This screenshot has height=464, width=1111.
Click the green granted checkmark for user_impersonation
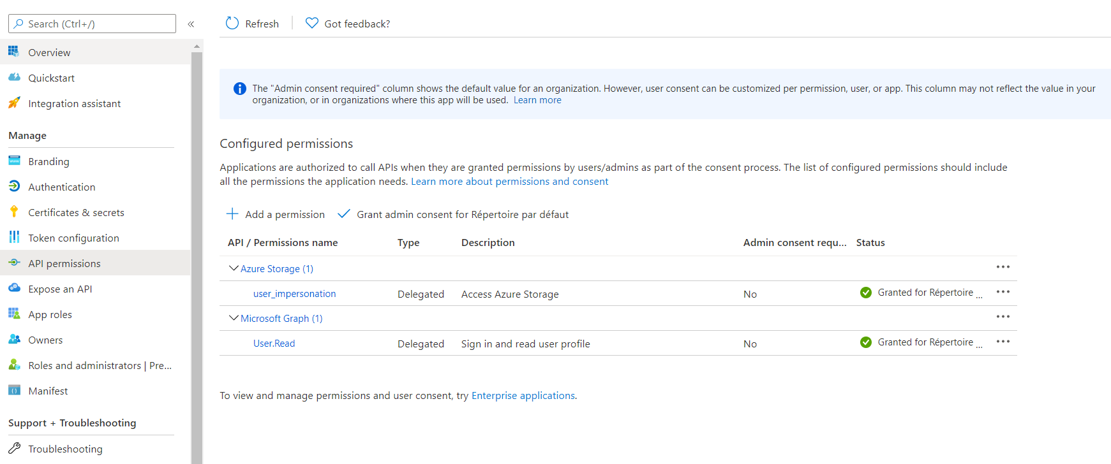[866, 293]
